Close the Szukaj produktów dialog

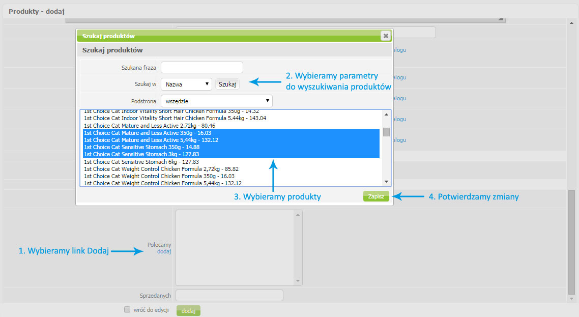point(386,36)
